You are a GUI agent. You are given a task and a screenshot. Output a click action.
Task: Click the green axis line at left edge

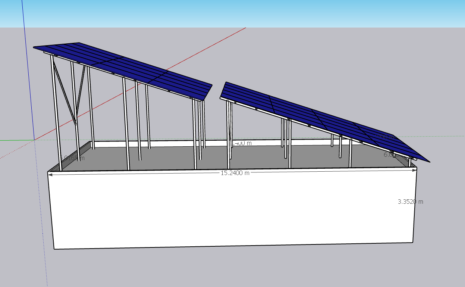(17, 140)
